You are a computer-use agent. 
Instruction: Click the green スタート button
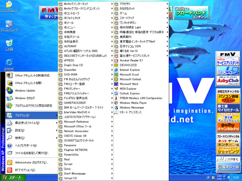[x=13, y=178]
